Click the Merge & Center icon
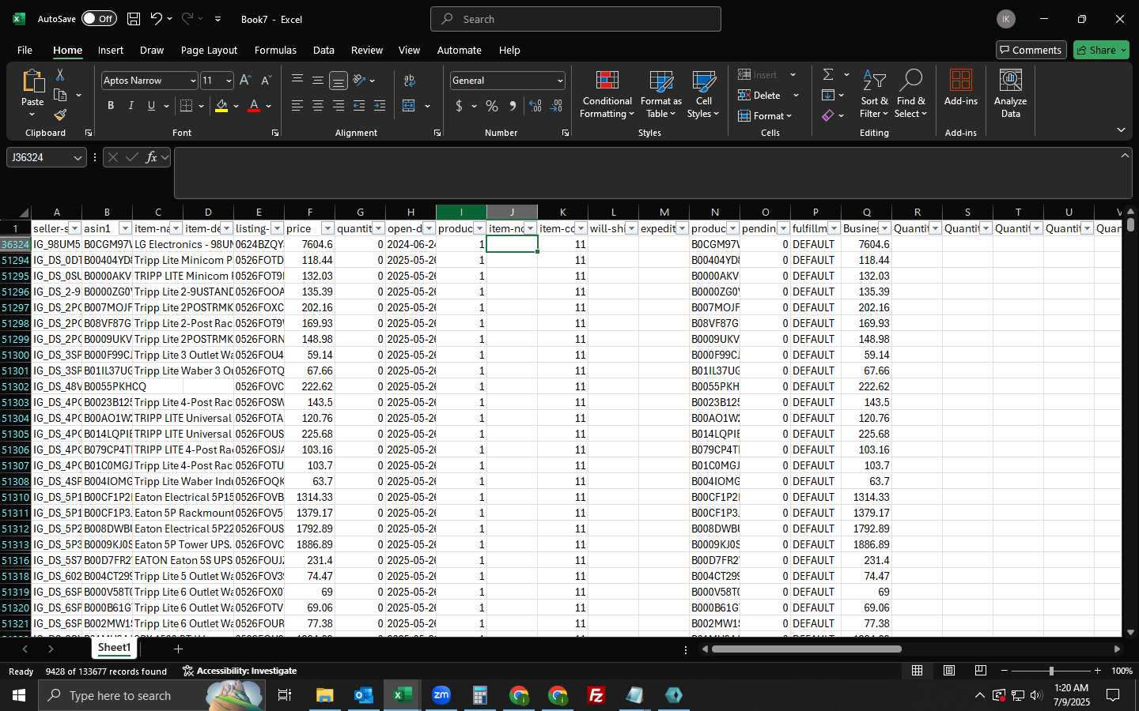Screen dimensions: 1139x711 pyautogui.click(x=409, y=106)
